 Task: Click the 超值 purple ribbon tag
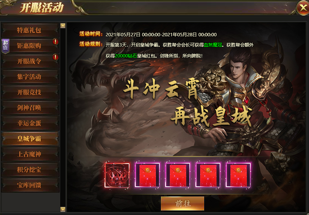point(6,45)
